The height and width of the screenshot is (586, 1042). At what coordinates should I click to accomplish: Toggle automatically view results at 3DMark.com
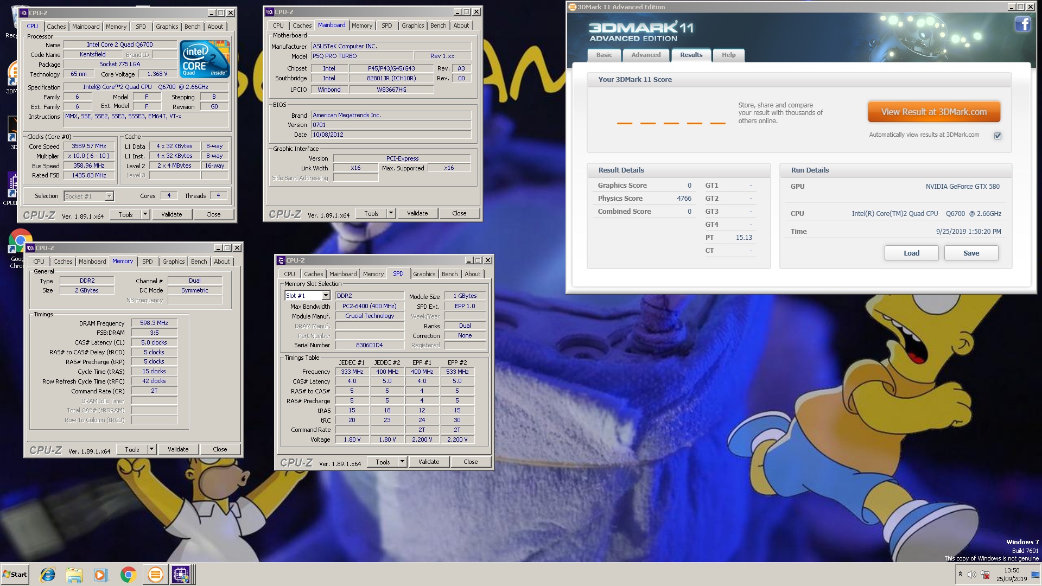point(997,136)
